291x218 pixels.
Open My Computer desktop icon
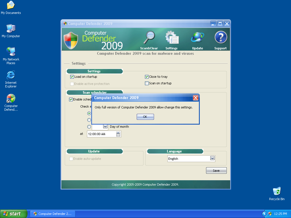point(11,29)
